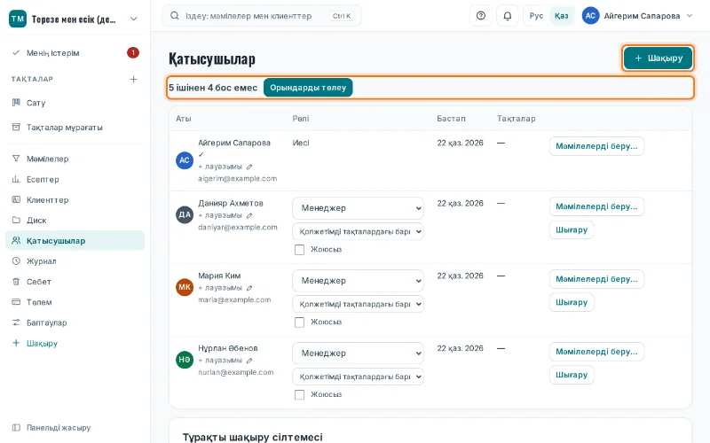Select Қатысушылар in sidebar
Image resolution: width=710 pixels, height=443 pixels.
pyautogui.click(x=75, y=240)
